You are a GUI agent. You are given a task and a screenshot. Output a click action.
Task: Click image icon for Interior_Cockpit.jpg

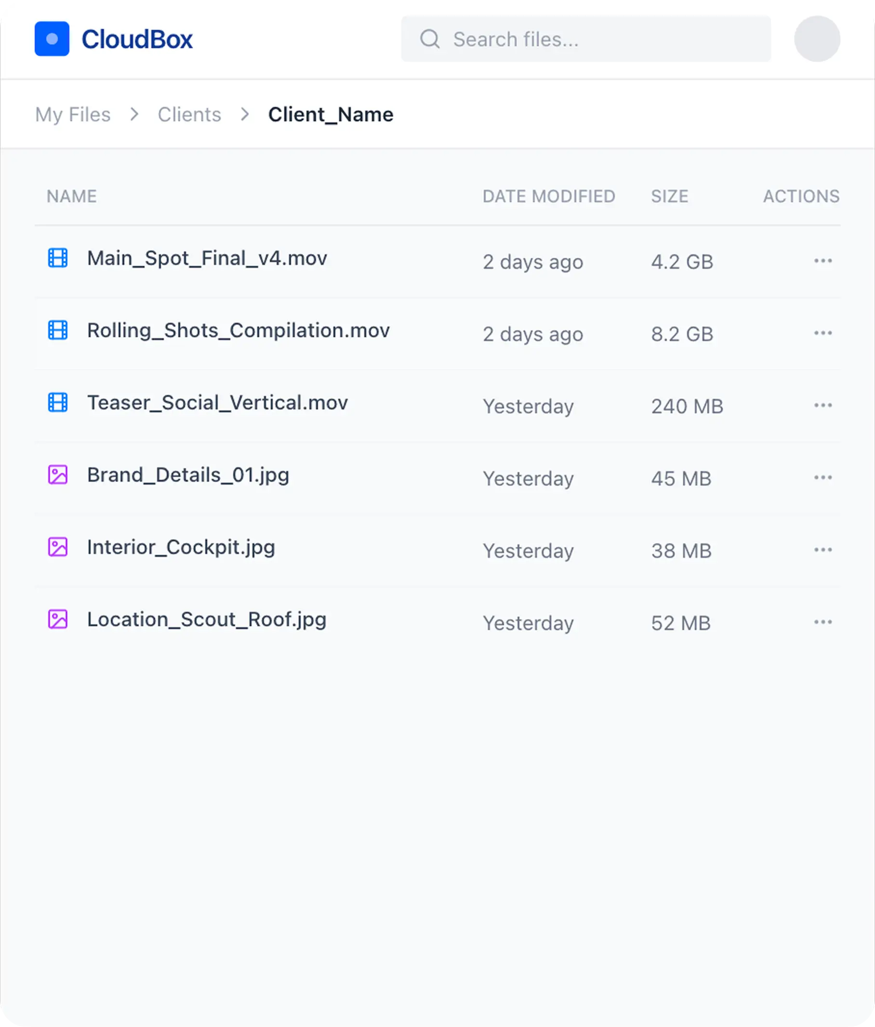click(57, 547)
